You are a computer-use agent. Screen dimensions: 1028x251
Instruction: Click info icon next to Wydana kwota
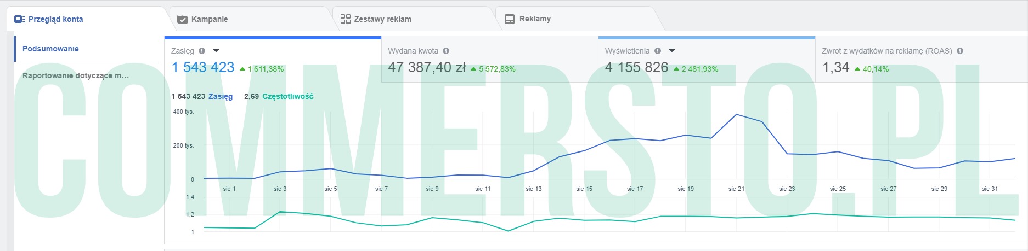446,51
